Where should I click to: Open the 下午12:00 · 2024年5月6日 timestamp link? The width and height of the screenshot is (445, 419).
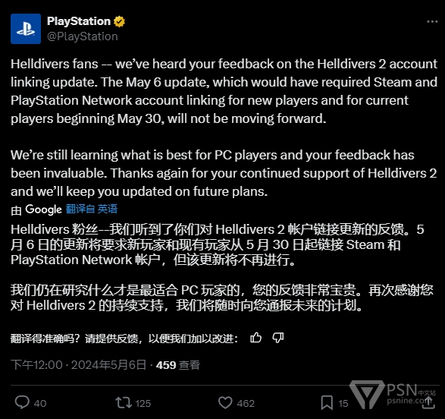tap(78, 365)
